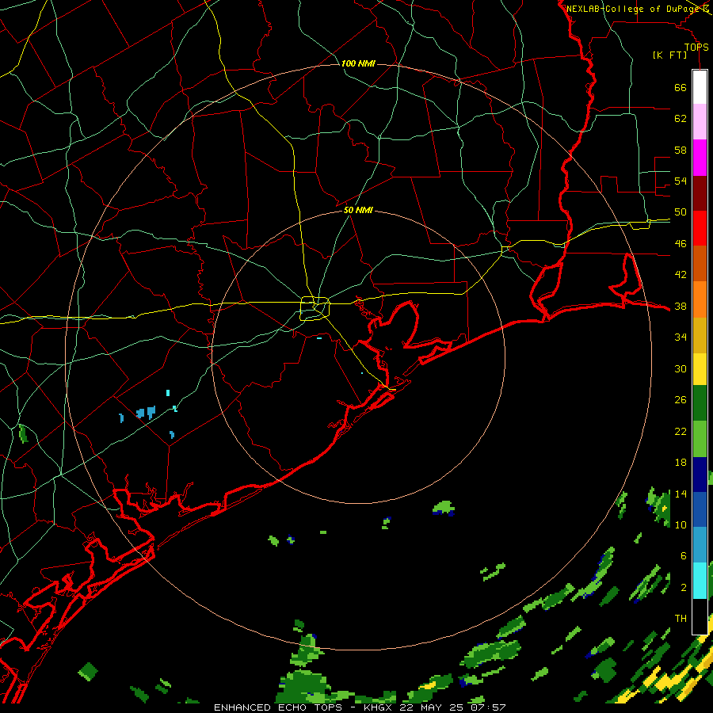Click the light green legend swatch
The height and width of the screenshot is (713, 713).
tap(700, 439)
